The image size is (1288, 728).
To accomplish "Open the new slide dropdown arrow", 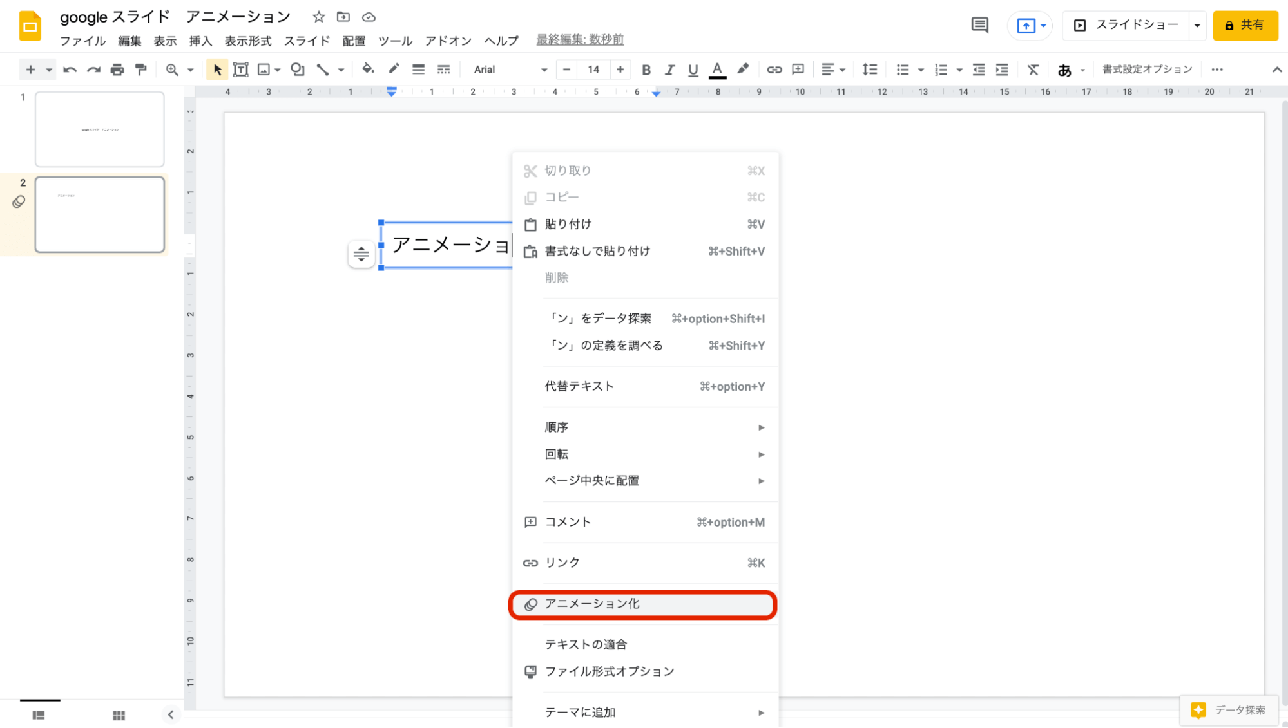I will (49, 70).
